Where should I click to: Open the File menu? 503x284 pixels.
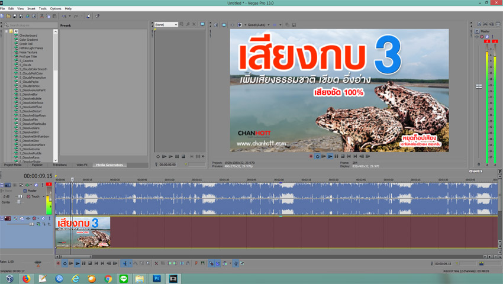point(2,9)
